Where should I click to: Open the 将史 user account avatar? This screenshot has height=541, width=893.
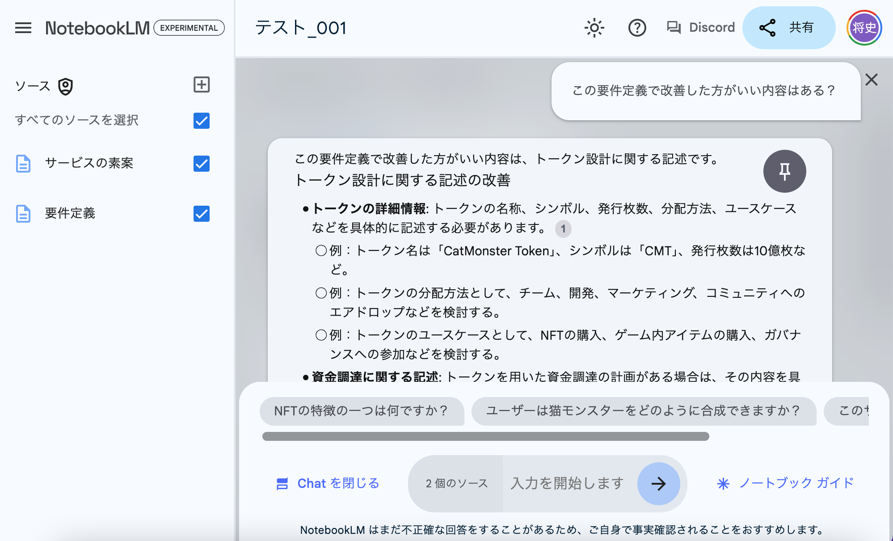click(864, 28)
